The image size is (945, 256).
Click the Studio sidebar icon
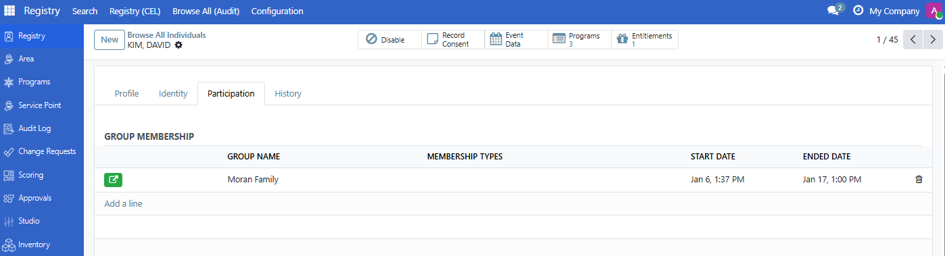(9, 221)
